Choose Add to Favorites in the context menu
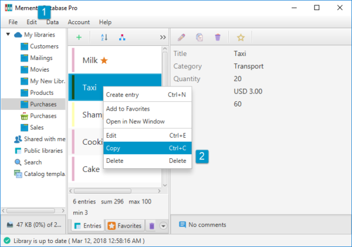 pyautogui.click(x=147, y=109)
